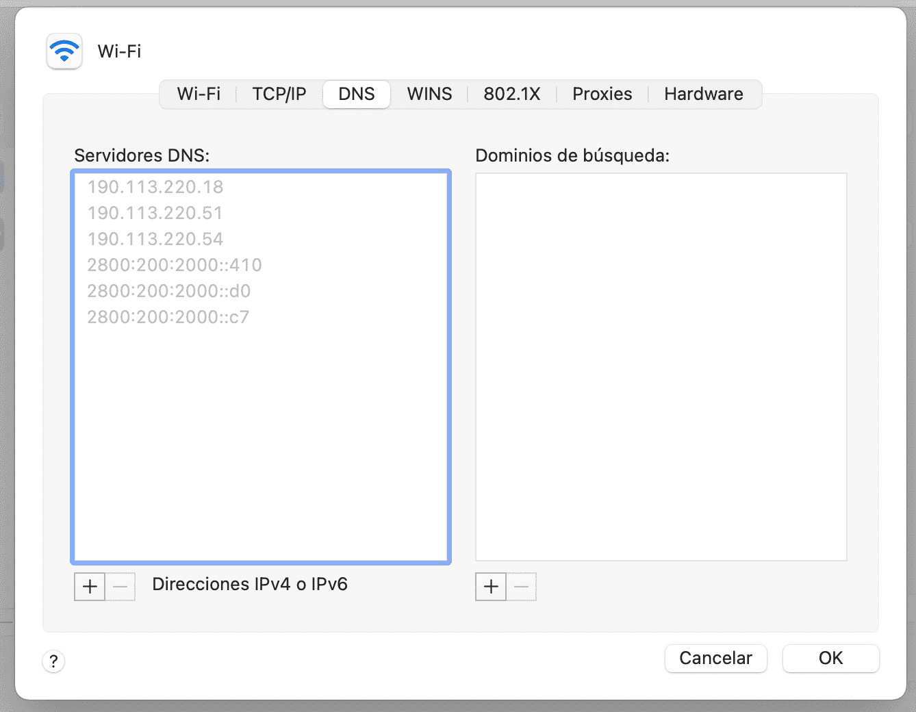Click the Servidores DNS list area

point(260,438)
